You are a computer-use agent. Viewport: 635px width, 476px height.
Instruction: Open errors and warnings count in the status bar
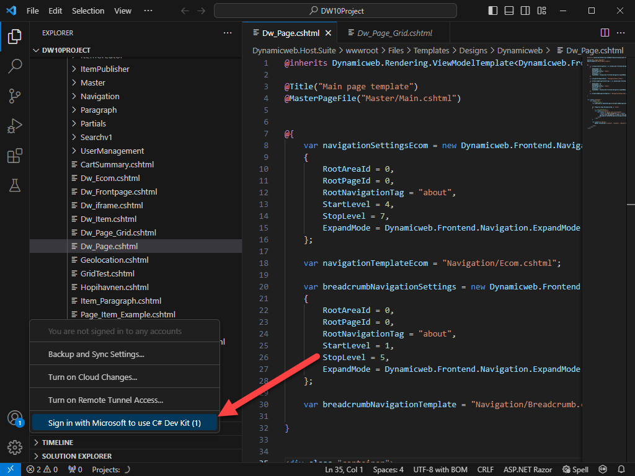tap(42, 470)
